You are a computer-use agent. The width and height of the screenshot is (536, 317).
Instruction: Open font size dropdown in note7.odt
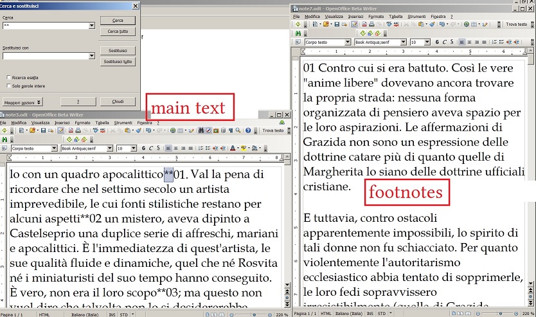[x=427, y=42]
